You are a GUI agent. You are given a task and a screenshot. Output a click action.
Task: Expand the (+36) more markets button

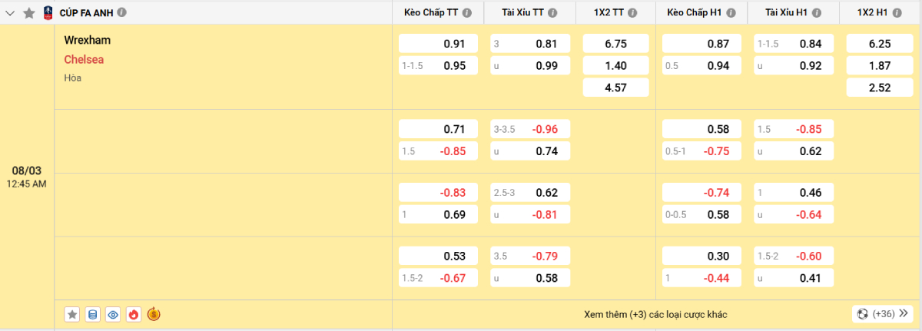coord(882,313)
